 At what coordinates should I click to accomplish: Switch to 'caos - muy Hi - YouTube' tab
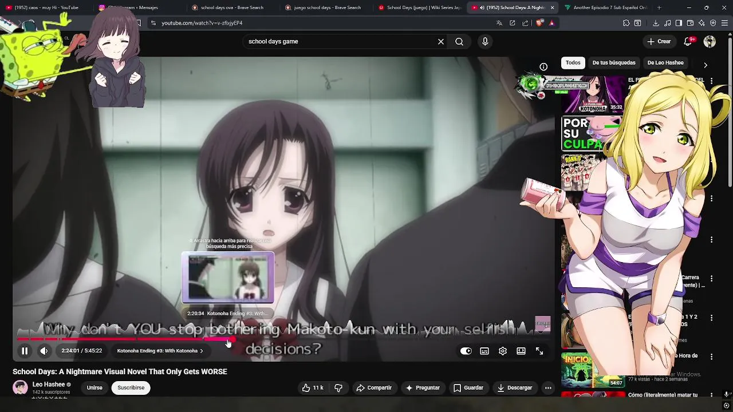46,7
